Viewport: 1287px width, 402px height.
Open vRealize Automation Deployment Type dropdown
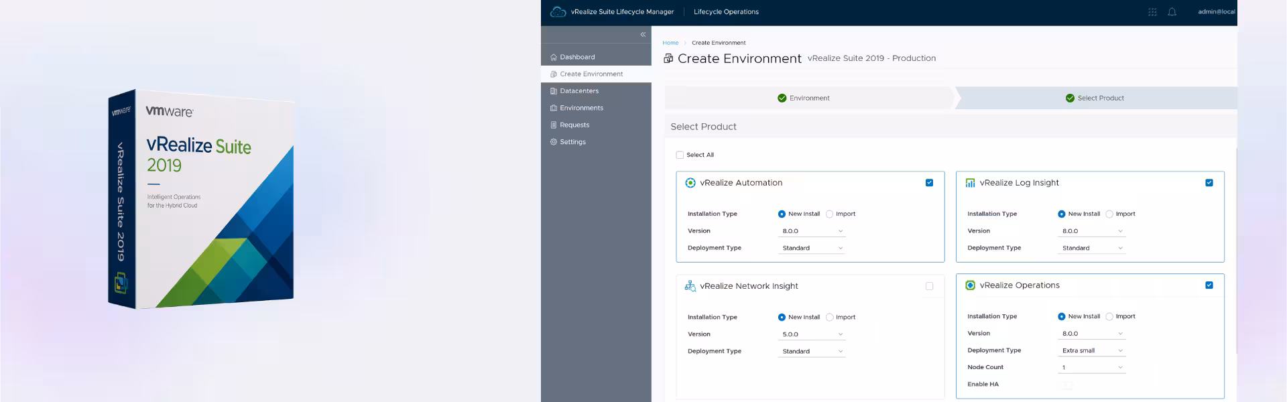click(x=812, y=248)
